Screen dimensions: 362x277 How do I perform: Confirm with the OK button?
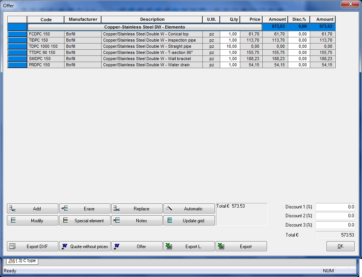(340, 247)
